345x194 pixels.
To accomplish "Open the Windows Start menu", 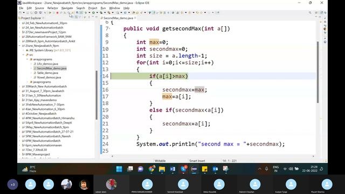I will (x=119, y=169).
